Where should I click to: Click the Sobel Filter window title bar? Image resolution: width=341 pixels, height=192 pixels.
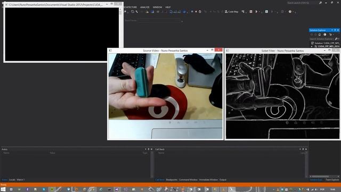282,51
